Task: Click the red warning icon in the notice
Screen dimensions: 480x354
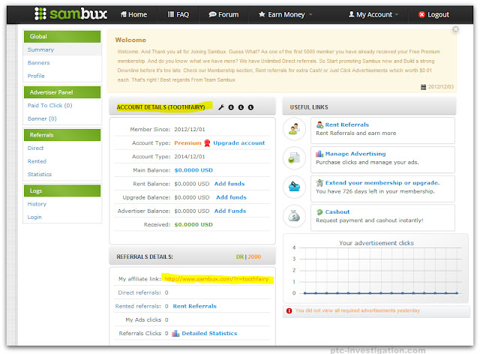Action: (289, 310)
